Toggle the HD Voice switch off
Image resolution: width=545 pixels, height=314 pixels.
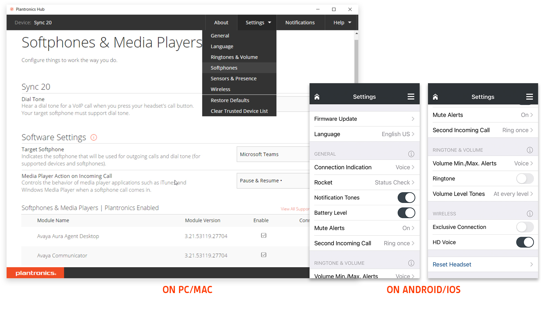click(525, 242)
